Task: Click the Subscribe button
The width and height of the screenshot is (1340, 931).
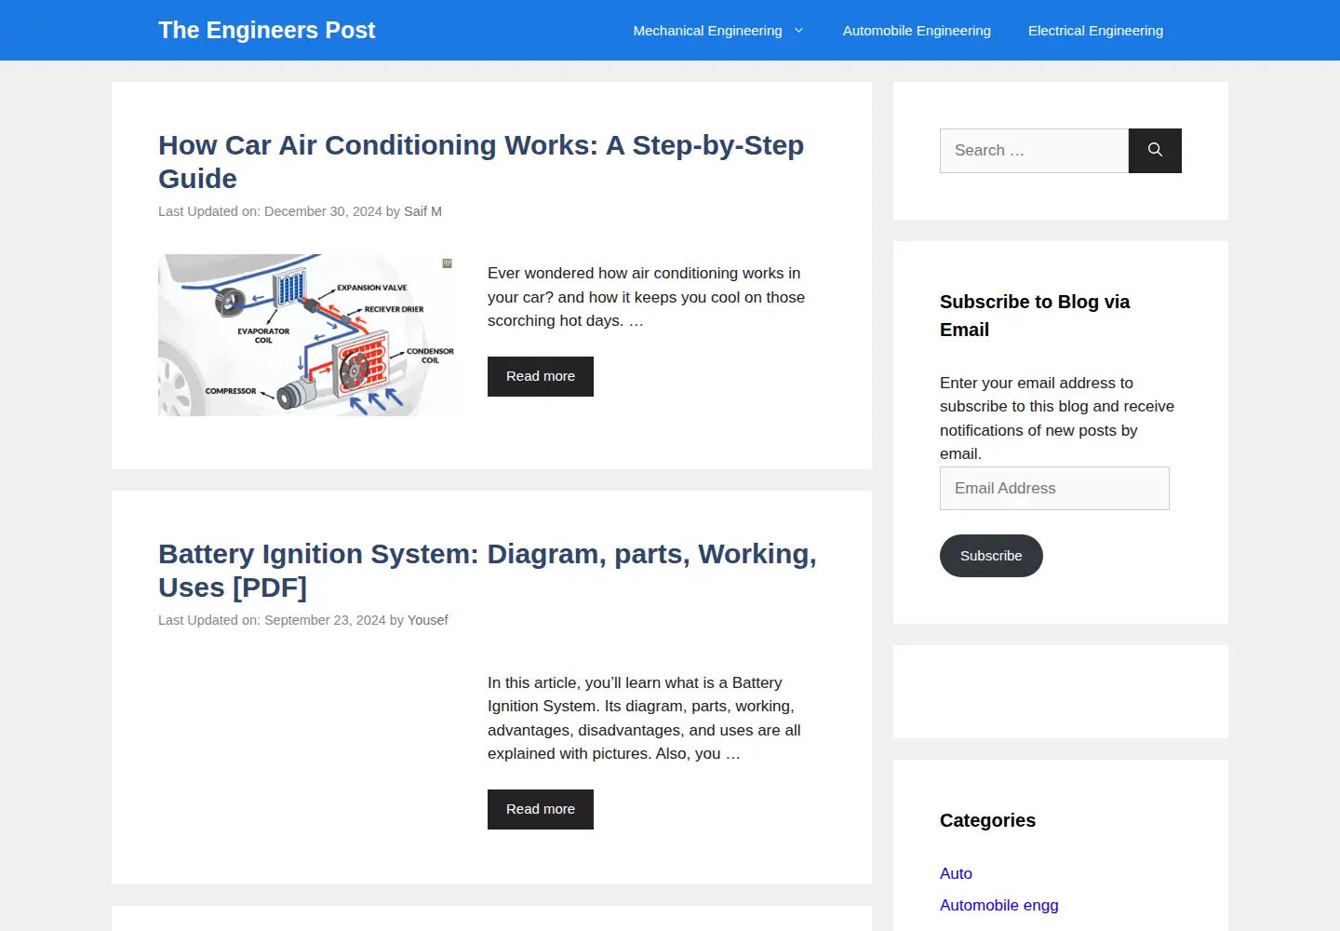Action: [x=991, y=556]
